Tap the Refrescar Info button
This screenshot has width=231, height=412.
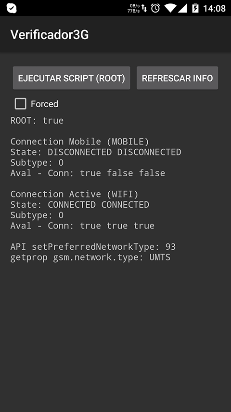pyautogui.click(x=177, y=78)
